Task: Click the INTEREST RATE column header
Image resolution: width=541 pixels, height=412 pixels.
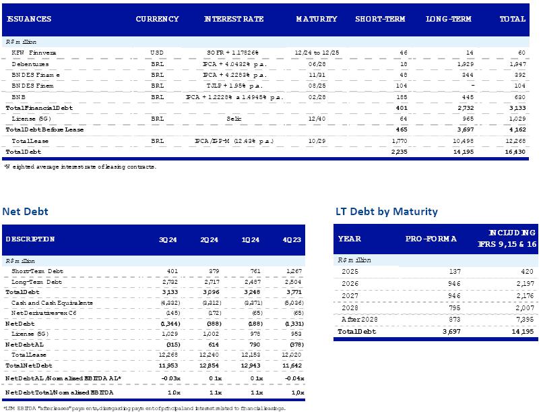Action: click(234, 19)
